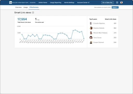
Task: Click the SALES NAVIGATOR | ADMIN title text
Action: [24, 3]
